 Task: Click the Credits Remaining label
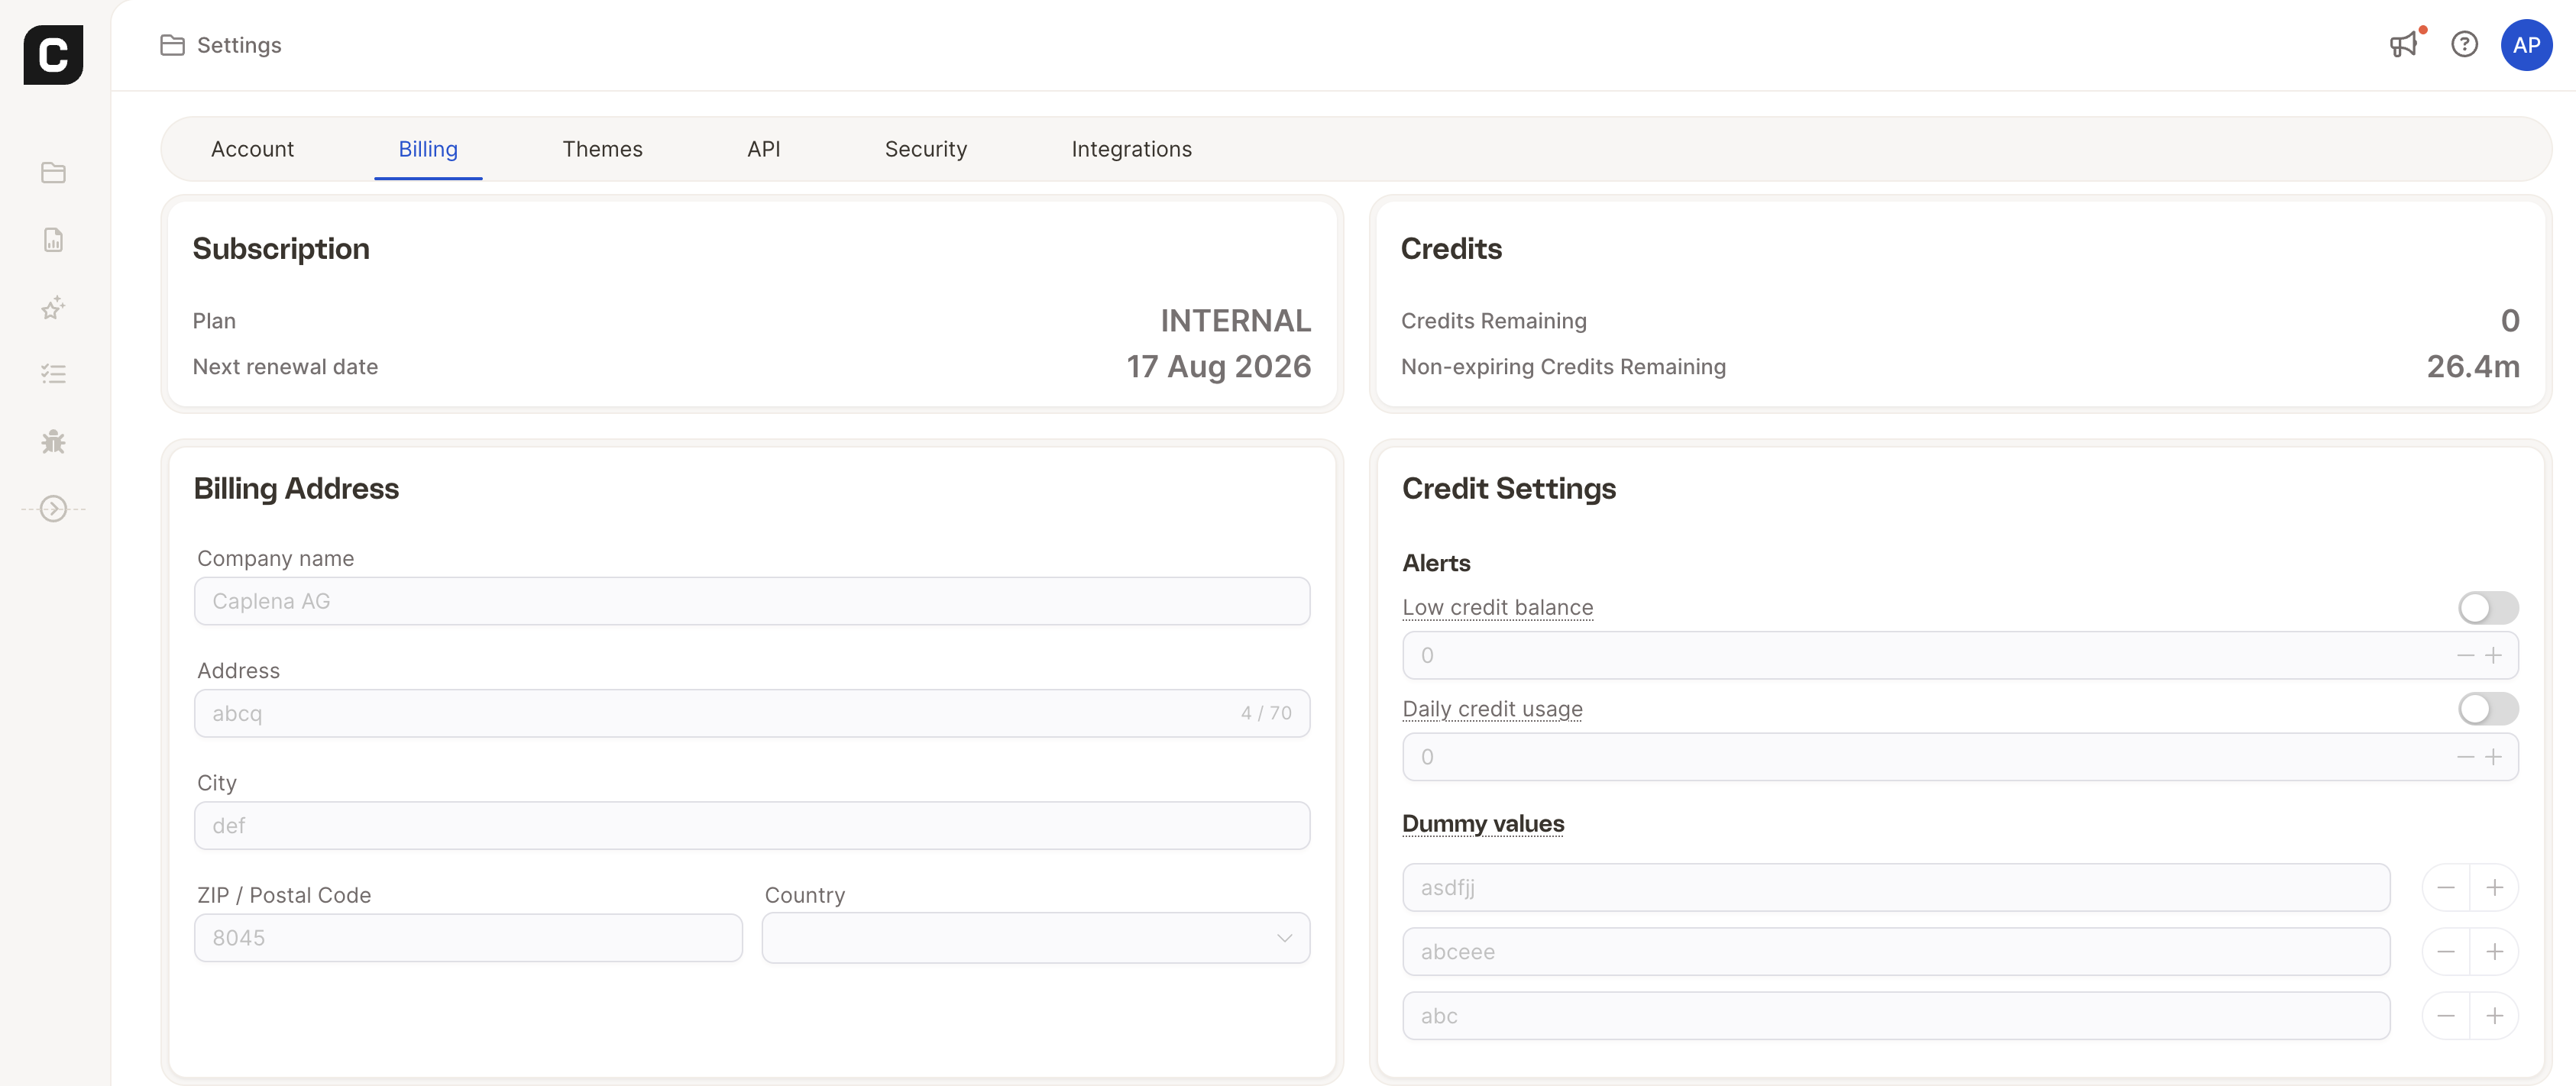coord(1493,321)
